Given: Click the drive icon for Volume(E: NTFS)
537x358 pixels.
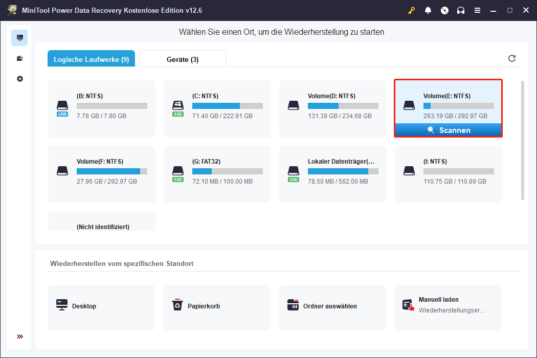Looking at the screenshot, I should (409, 105).
